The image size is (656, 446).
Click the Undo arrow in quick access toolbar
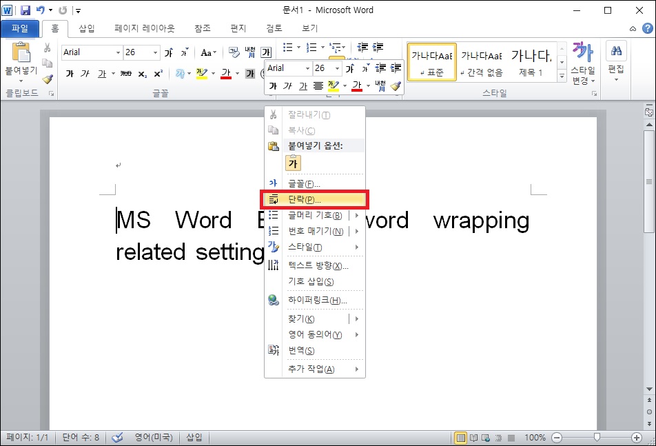click(x=41, y=10)
